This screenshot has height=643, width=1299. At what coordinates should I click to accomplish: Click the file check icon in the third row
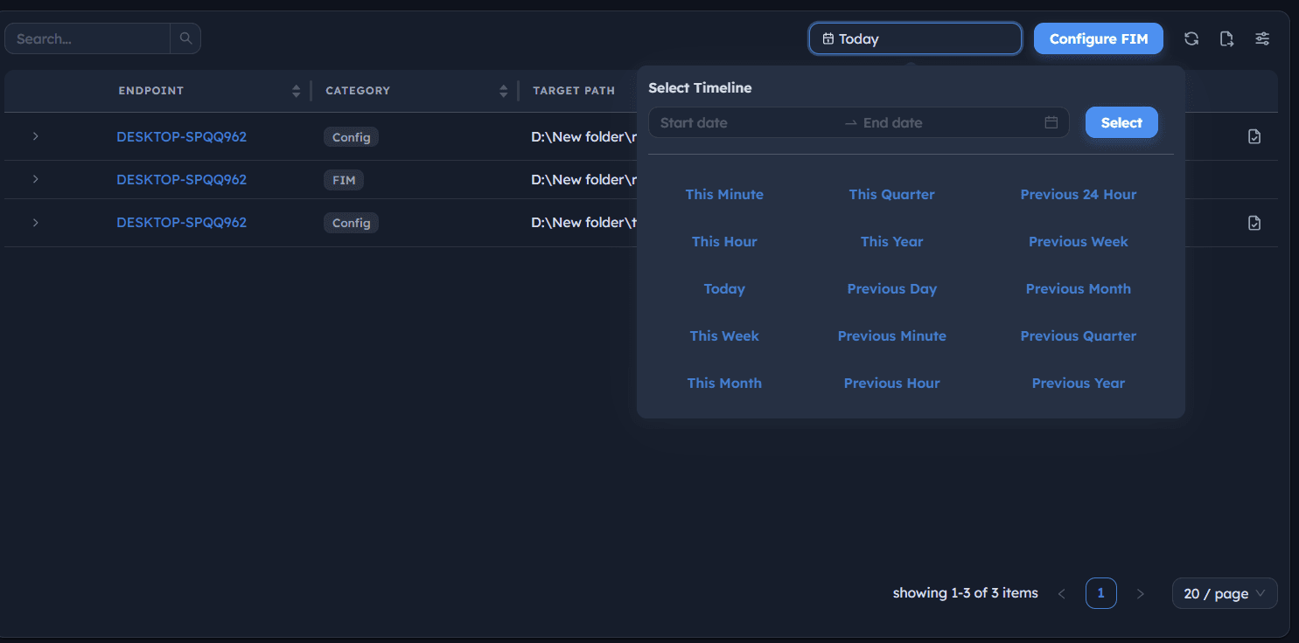pyautogui.click(x=1254, y=223)
